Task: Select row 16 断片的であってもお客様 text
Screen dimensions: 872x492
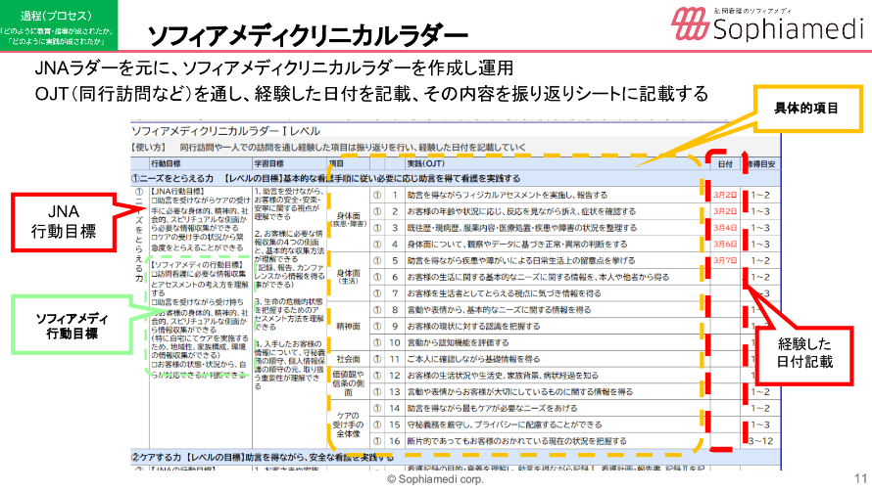Action: click(x=516, y=441)
